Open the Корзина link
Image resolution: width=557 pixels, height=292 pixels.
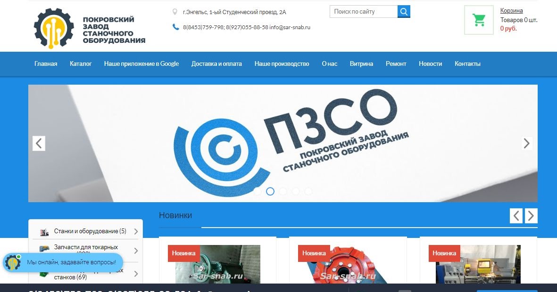tap(512, 10)
